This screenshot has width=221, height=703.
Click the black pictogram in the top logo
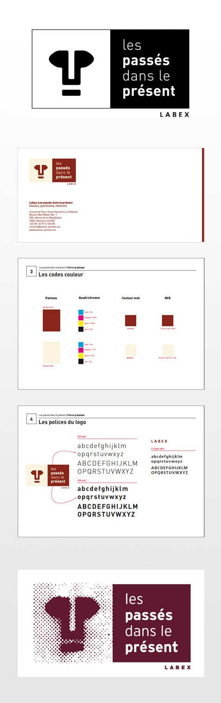[x=71, y=73]
